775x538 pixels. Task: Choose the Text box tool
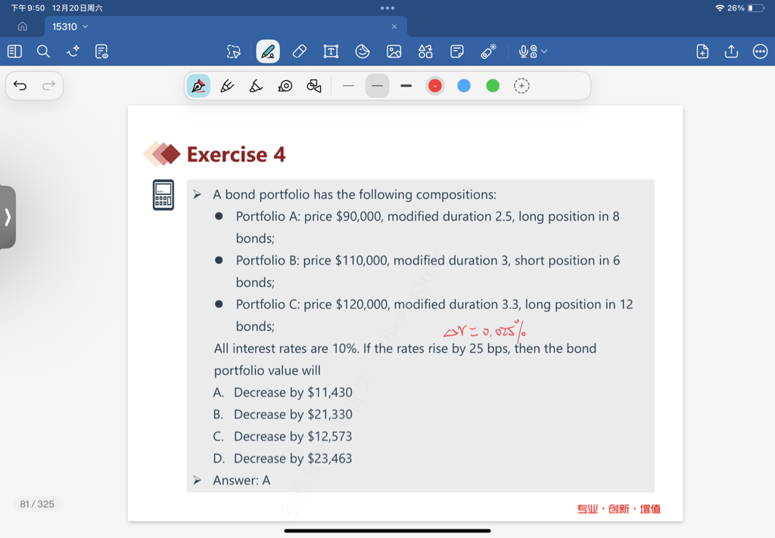tap(331, 51)
